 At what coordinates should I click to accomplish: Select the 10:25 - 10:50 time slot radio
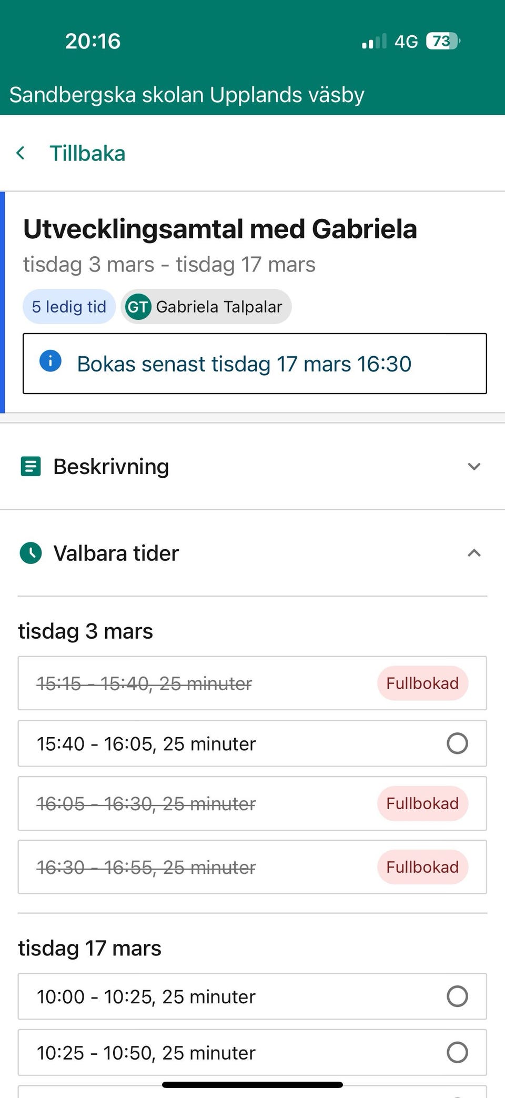(x=457, y=1052)
